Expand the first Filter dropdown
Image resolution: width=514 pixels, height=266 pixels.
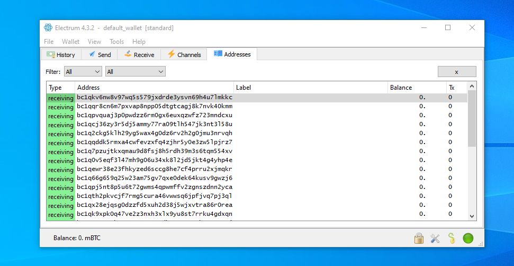(x=83, y=72)
